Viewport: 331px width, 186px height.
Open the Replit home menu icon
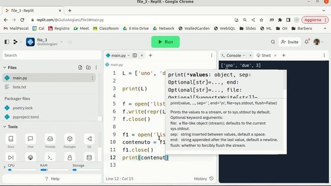click(x=15, y=42)
